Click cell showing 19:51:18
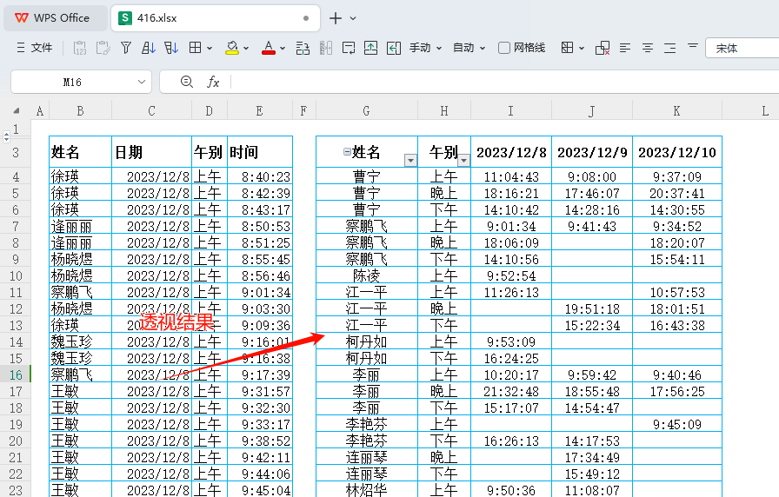The image size is (779, 497). [x=592, y=308]
